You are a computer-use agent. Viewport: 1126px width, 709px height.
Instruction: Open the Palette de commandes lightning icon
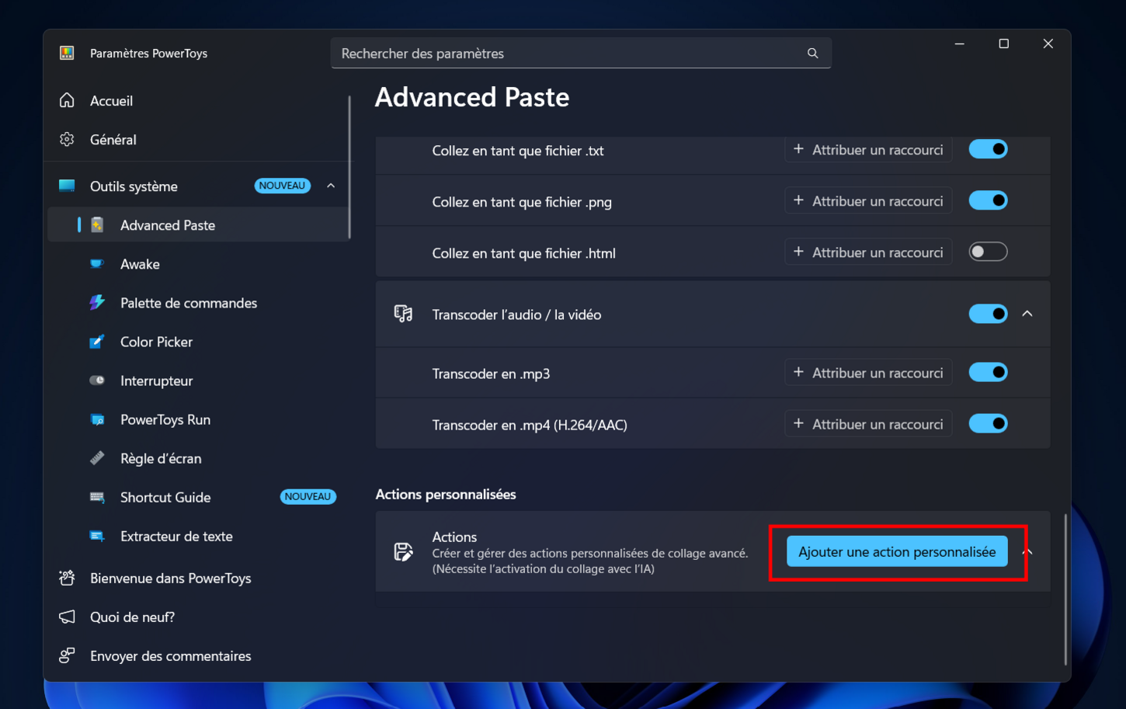(97, 303)
